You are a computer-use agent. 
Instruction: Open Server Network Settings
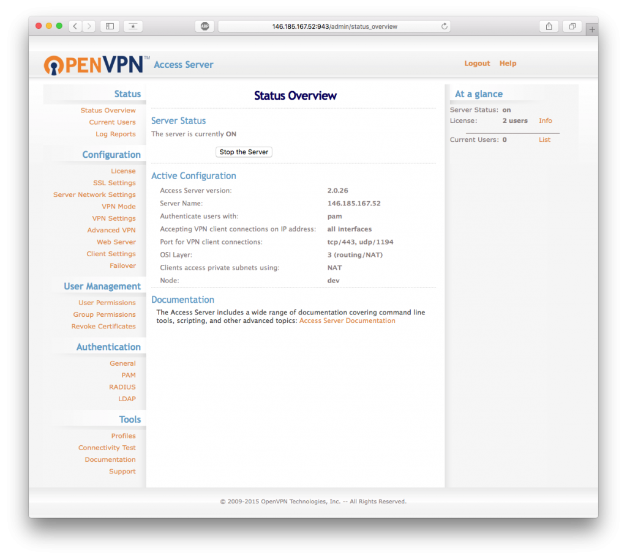[94, 195]
